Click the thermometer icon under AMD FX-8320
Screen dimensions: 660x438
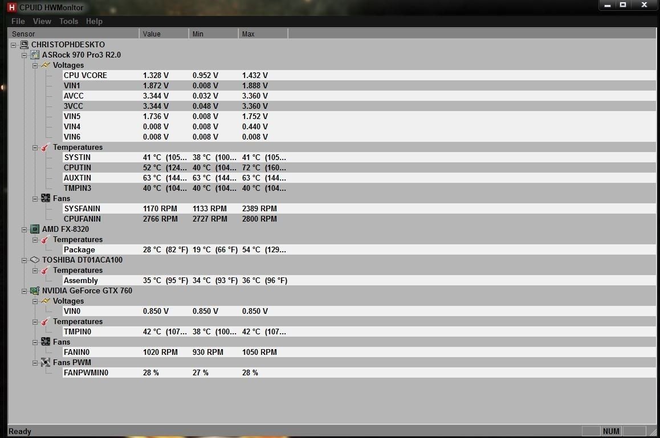[x=45, y=239]
